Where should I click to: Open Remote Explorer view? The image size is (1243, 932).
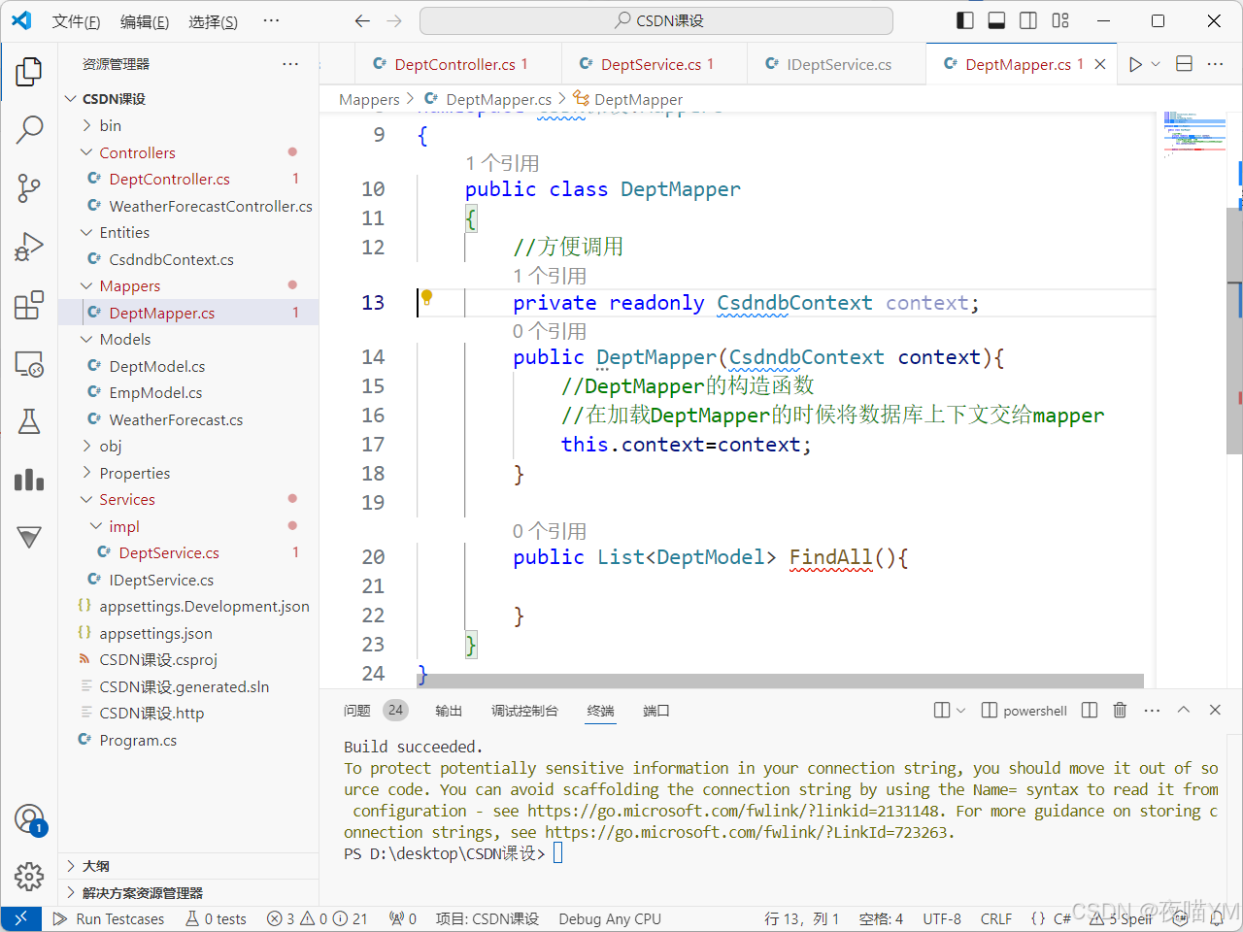(x=29, y=364)
